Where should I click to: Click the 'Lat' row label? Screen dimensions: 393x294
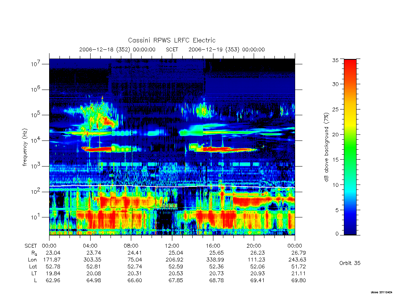tap(33, 266)
